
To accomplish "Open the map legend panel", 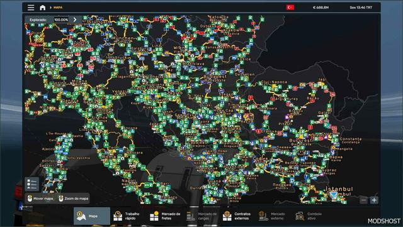I will pyautogui.click(x=32, y=184).
